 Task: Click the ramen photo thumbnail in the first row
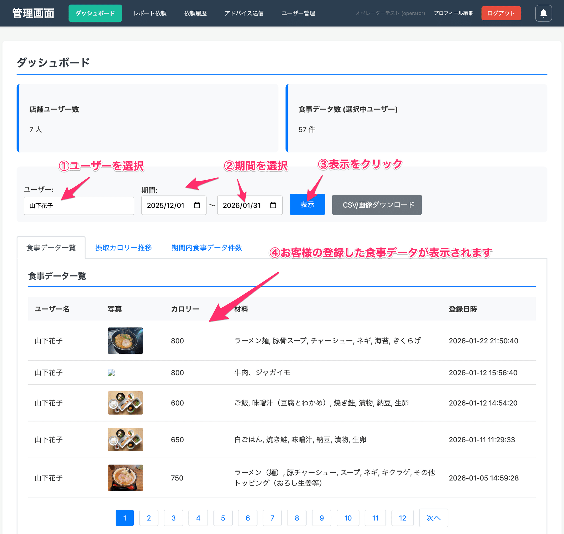pyautogui.click(x=125, y=341)
